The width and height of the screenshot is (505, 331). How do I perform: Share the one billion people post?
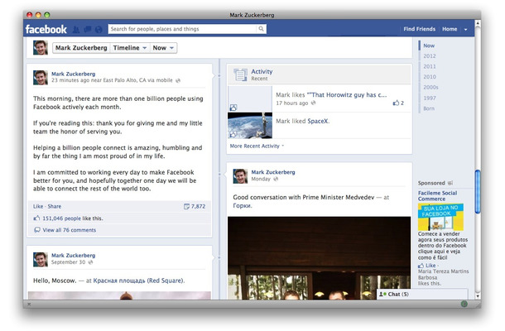coord(55,206)
